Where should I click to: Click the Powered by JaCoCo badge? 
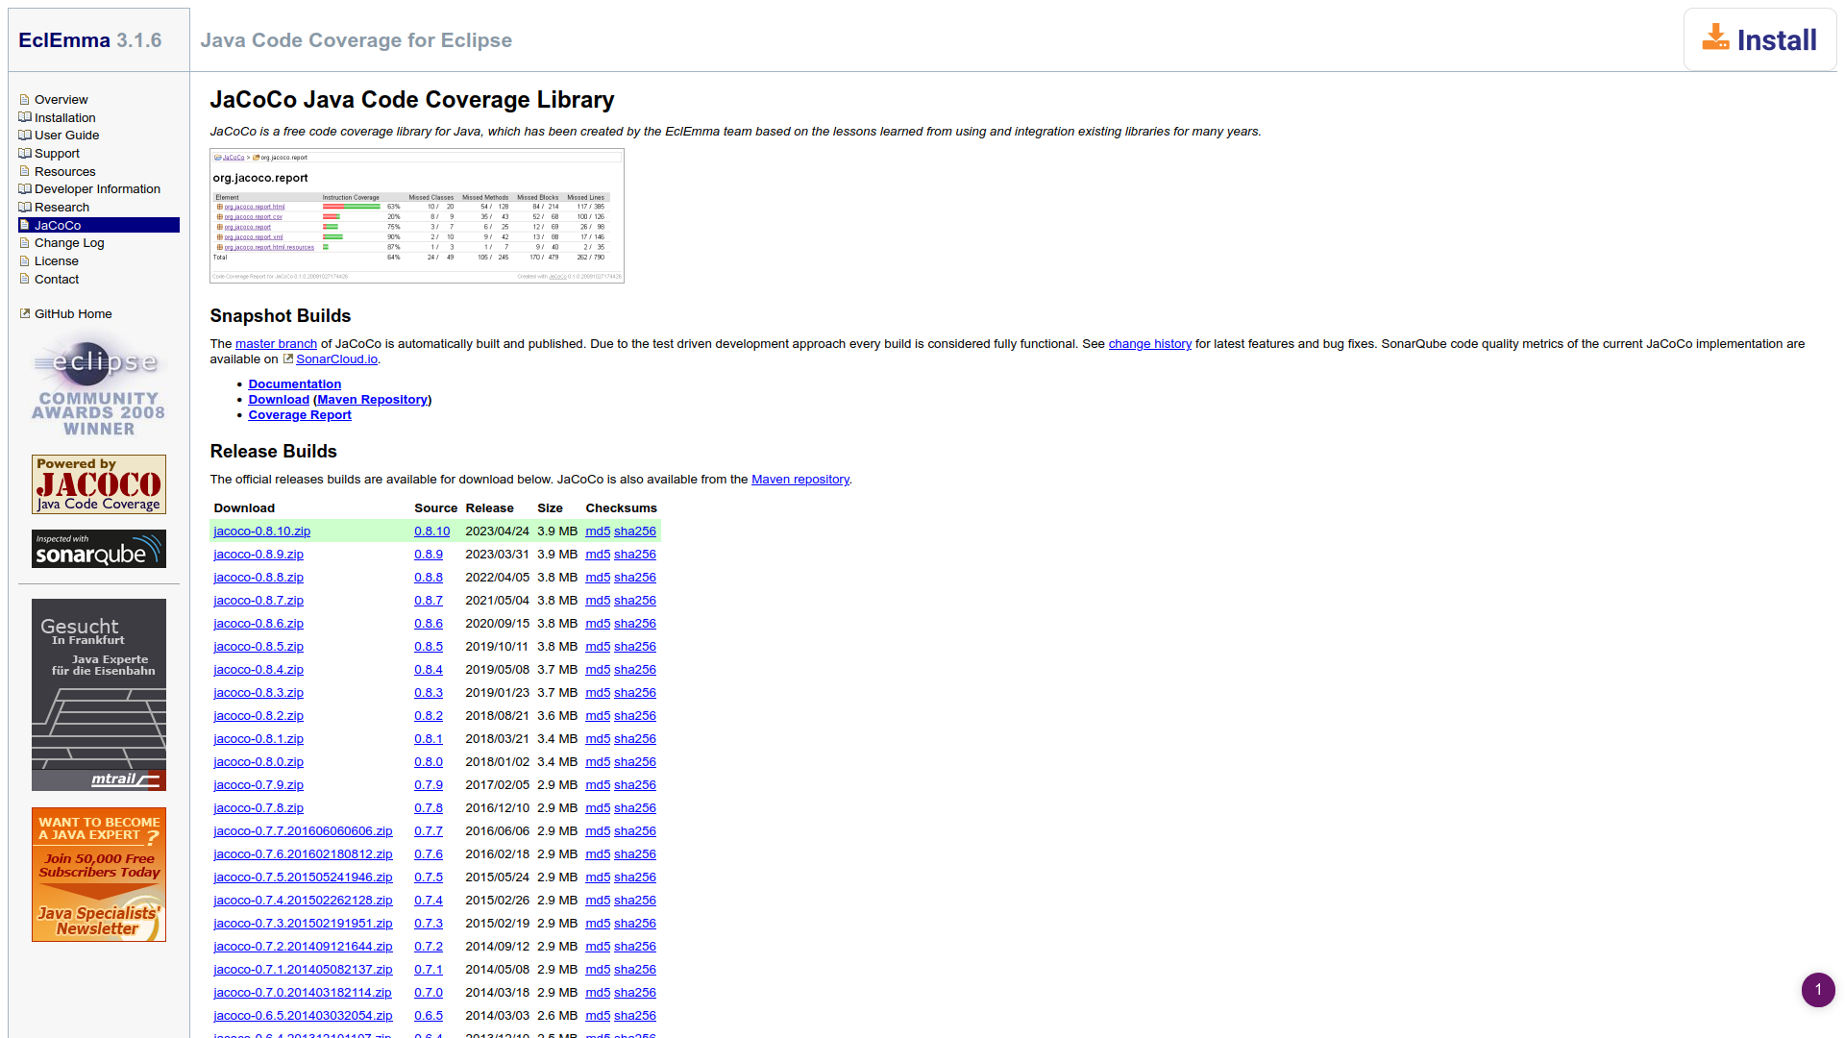coord(98,484)
